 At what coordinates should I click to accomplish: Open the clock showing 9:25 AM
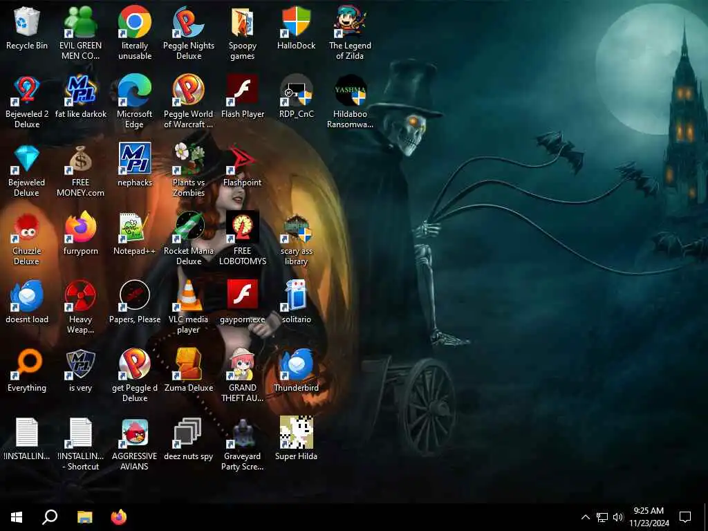click(649, 517)
